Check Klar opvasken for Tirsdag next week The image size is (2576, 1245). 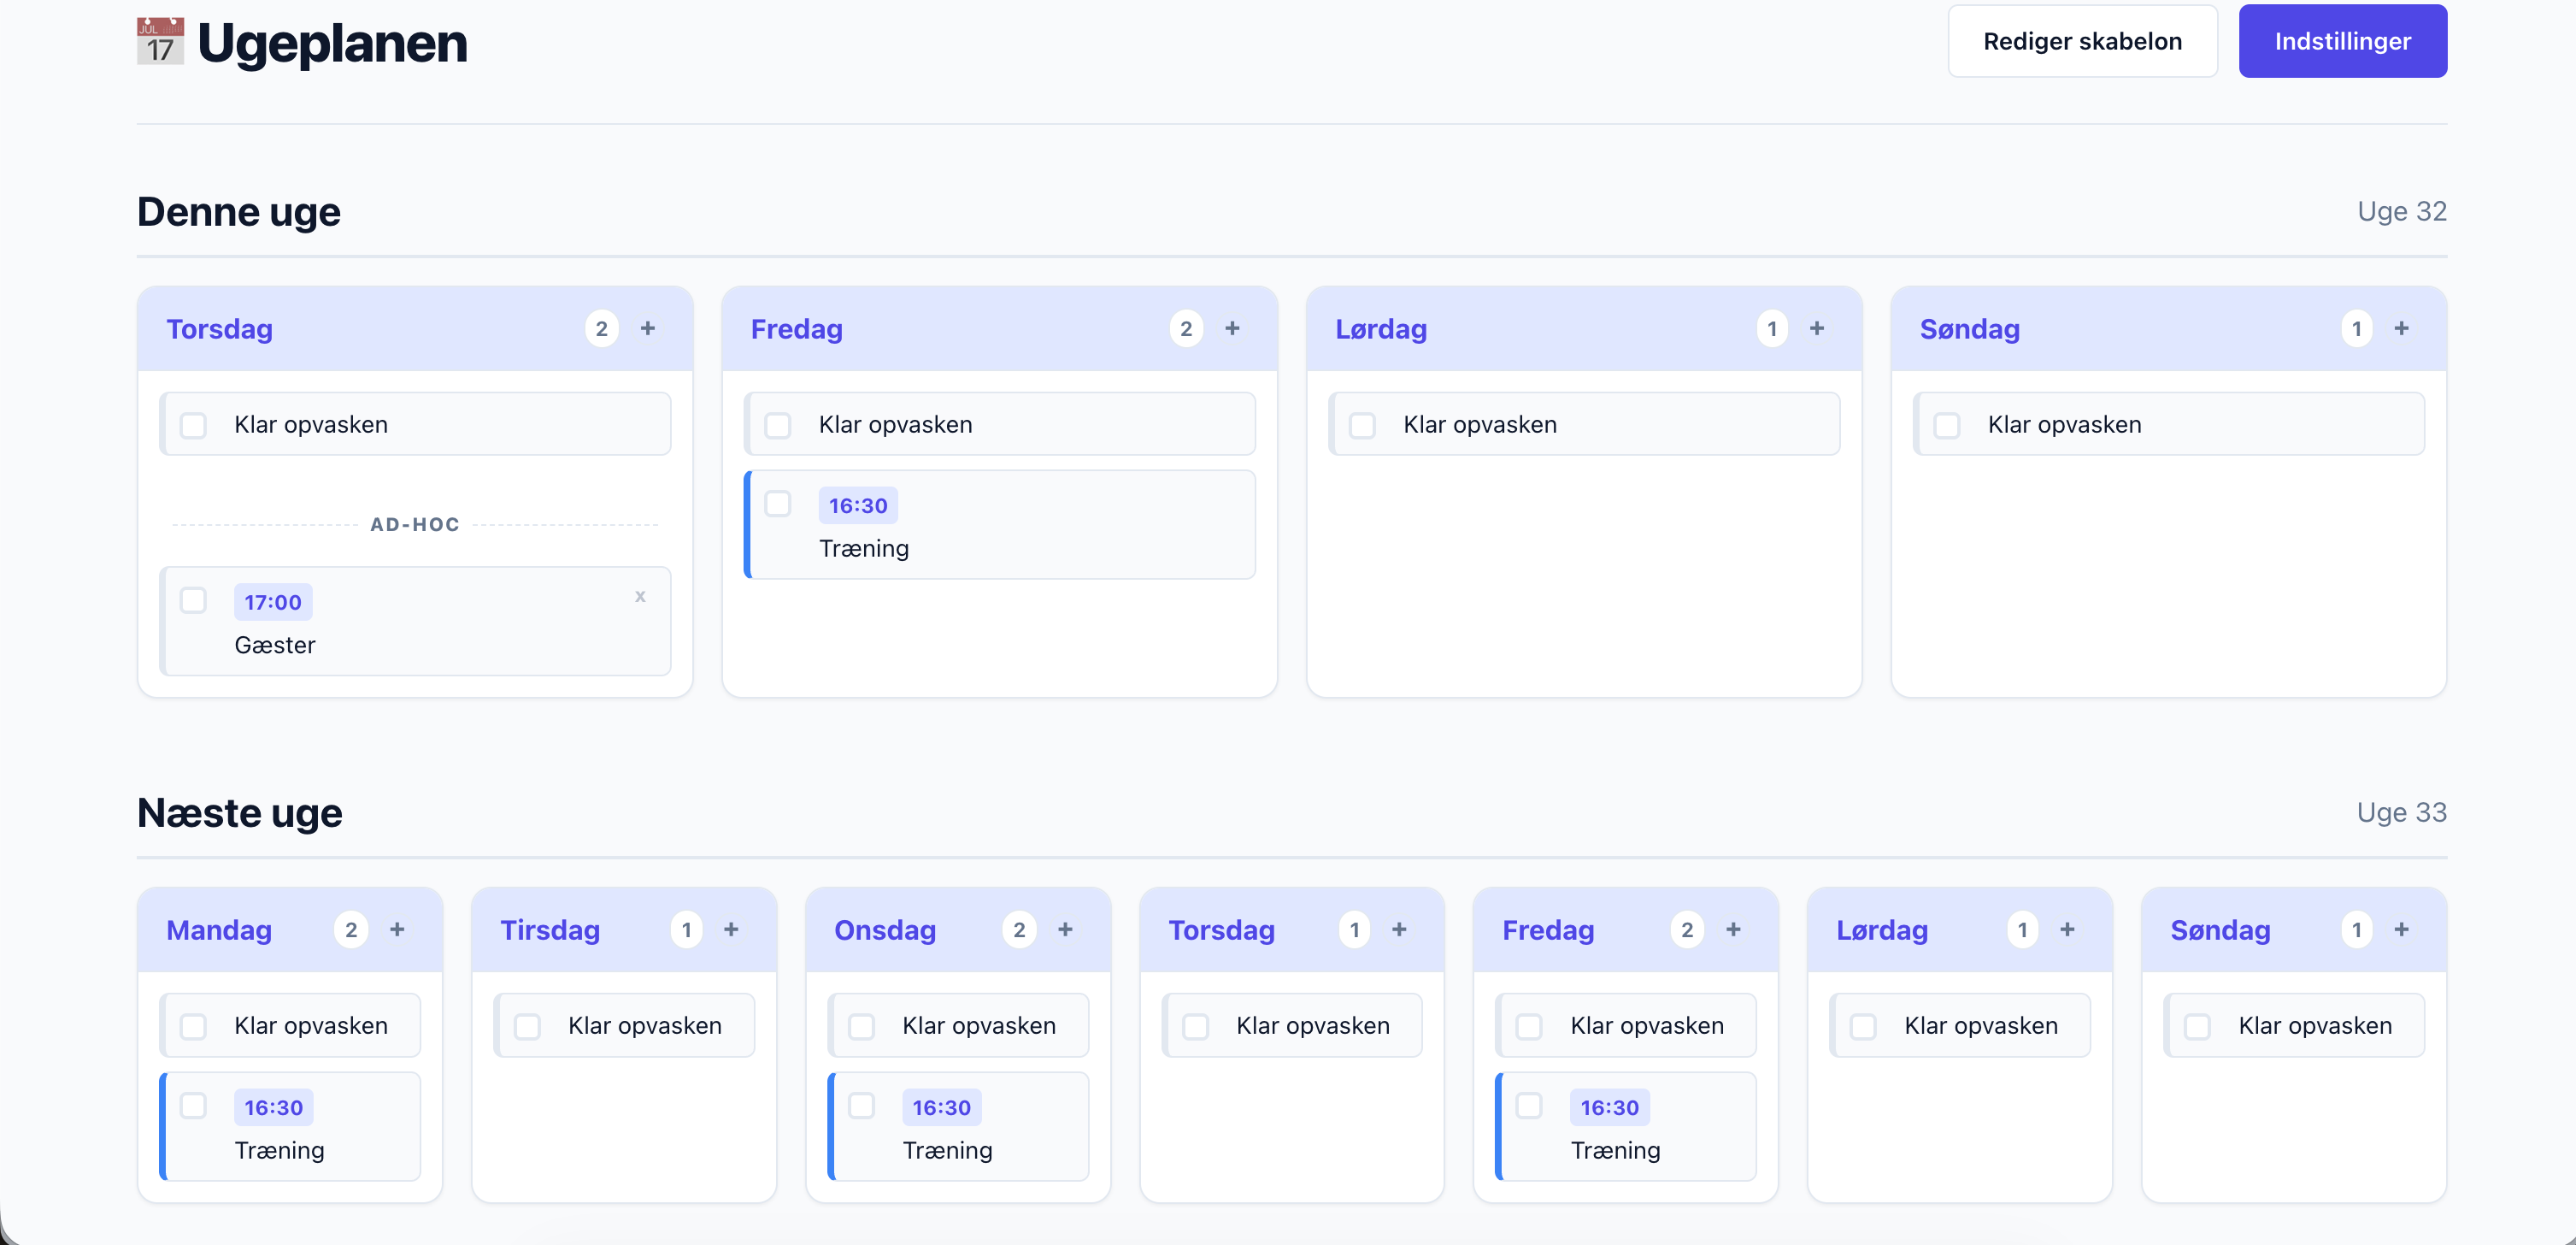pos(527,1027)
